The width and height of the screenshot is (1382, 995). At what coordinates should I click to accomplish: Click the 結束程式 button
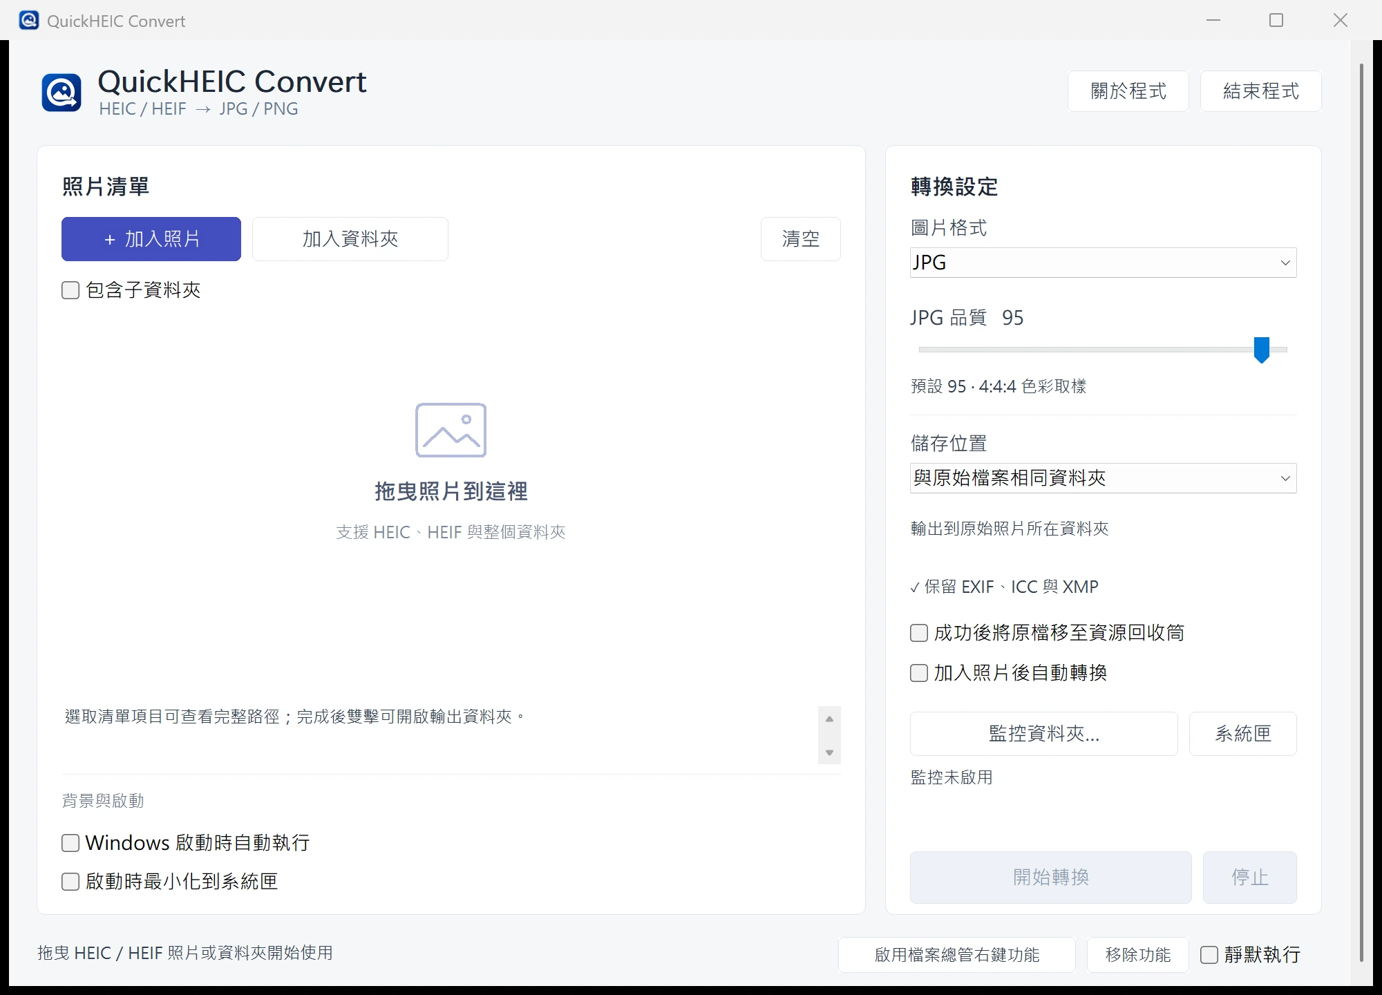click(x=1261, y=91)
